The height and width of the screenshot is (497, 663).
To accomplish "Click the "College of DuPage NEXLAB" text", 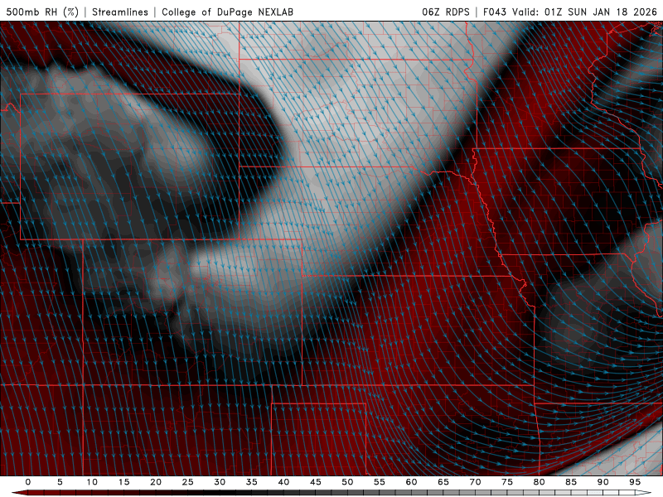I will [x=227, y=12].
